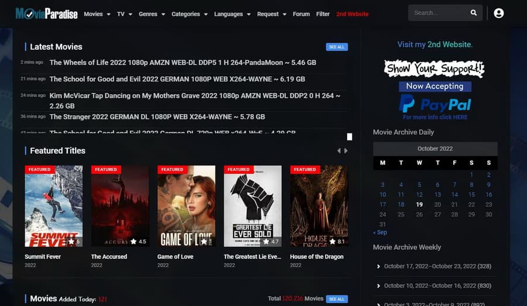Click the Game of Love title text

(x=175, y=257)
